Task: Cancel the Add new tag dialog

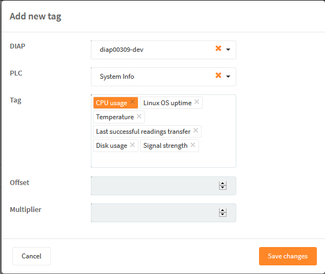Action: pyautogui.click(x=31, y=256)
